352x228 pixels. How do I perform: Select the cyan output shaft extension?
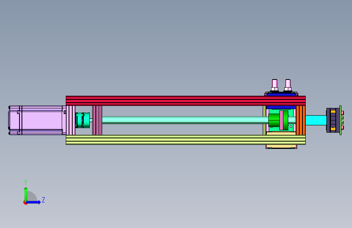[x=316, y=120]
